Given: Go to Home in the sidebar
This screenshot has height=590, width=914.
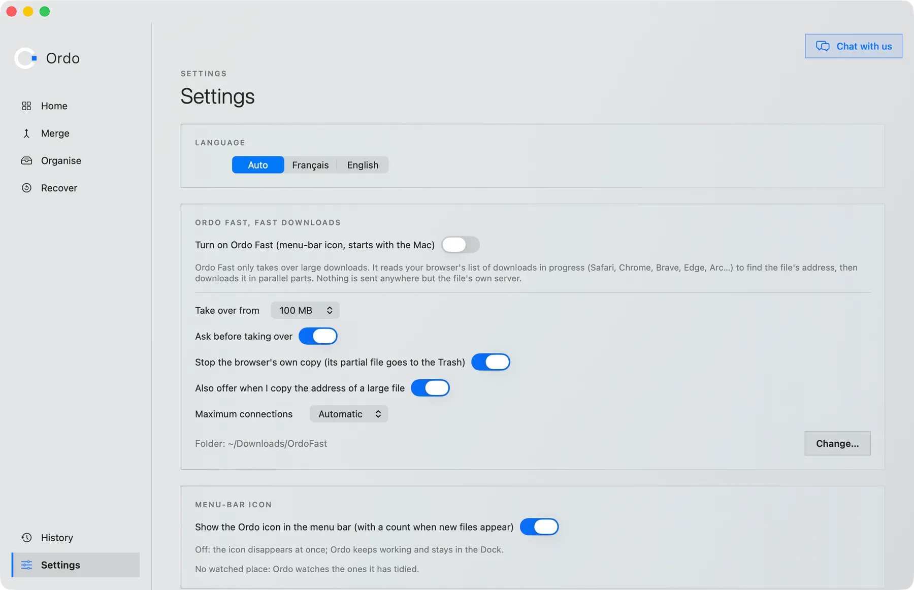Looking at the screenshot, I should click(x=76, y=106).
